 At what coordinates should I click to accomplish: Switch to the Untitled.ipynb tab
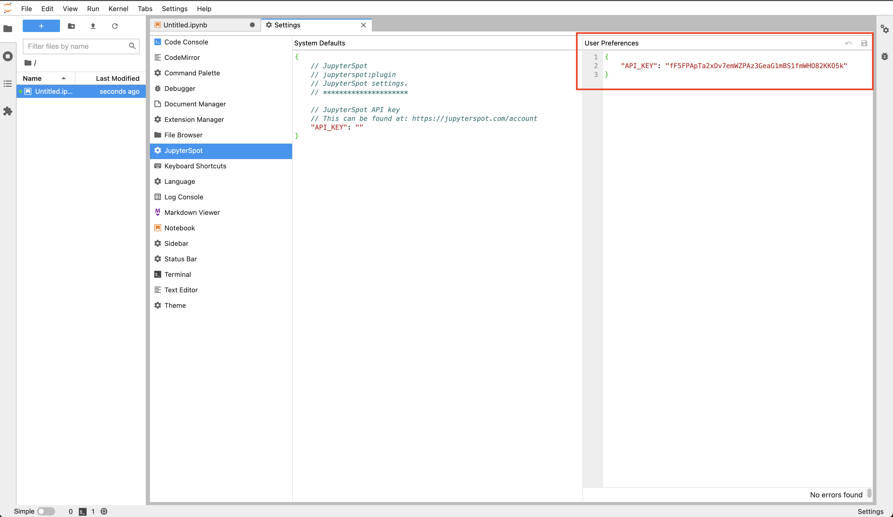(x=205, y=25)
